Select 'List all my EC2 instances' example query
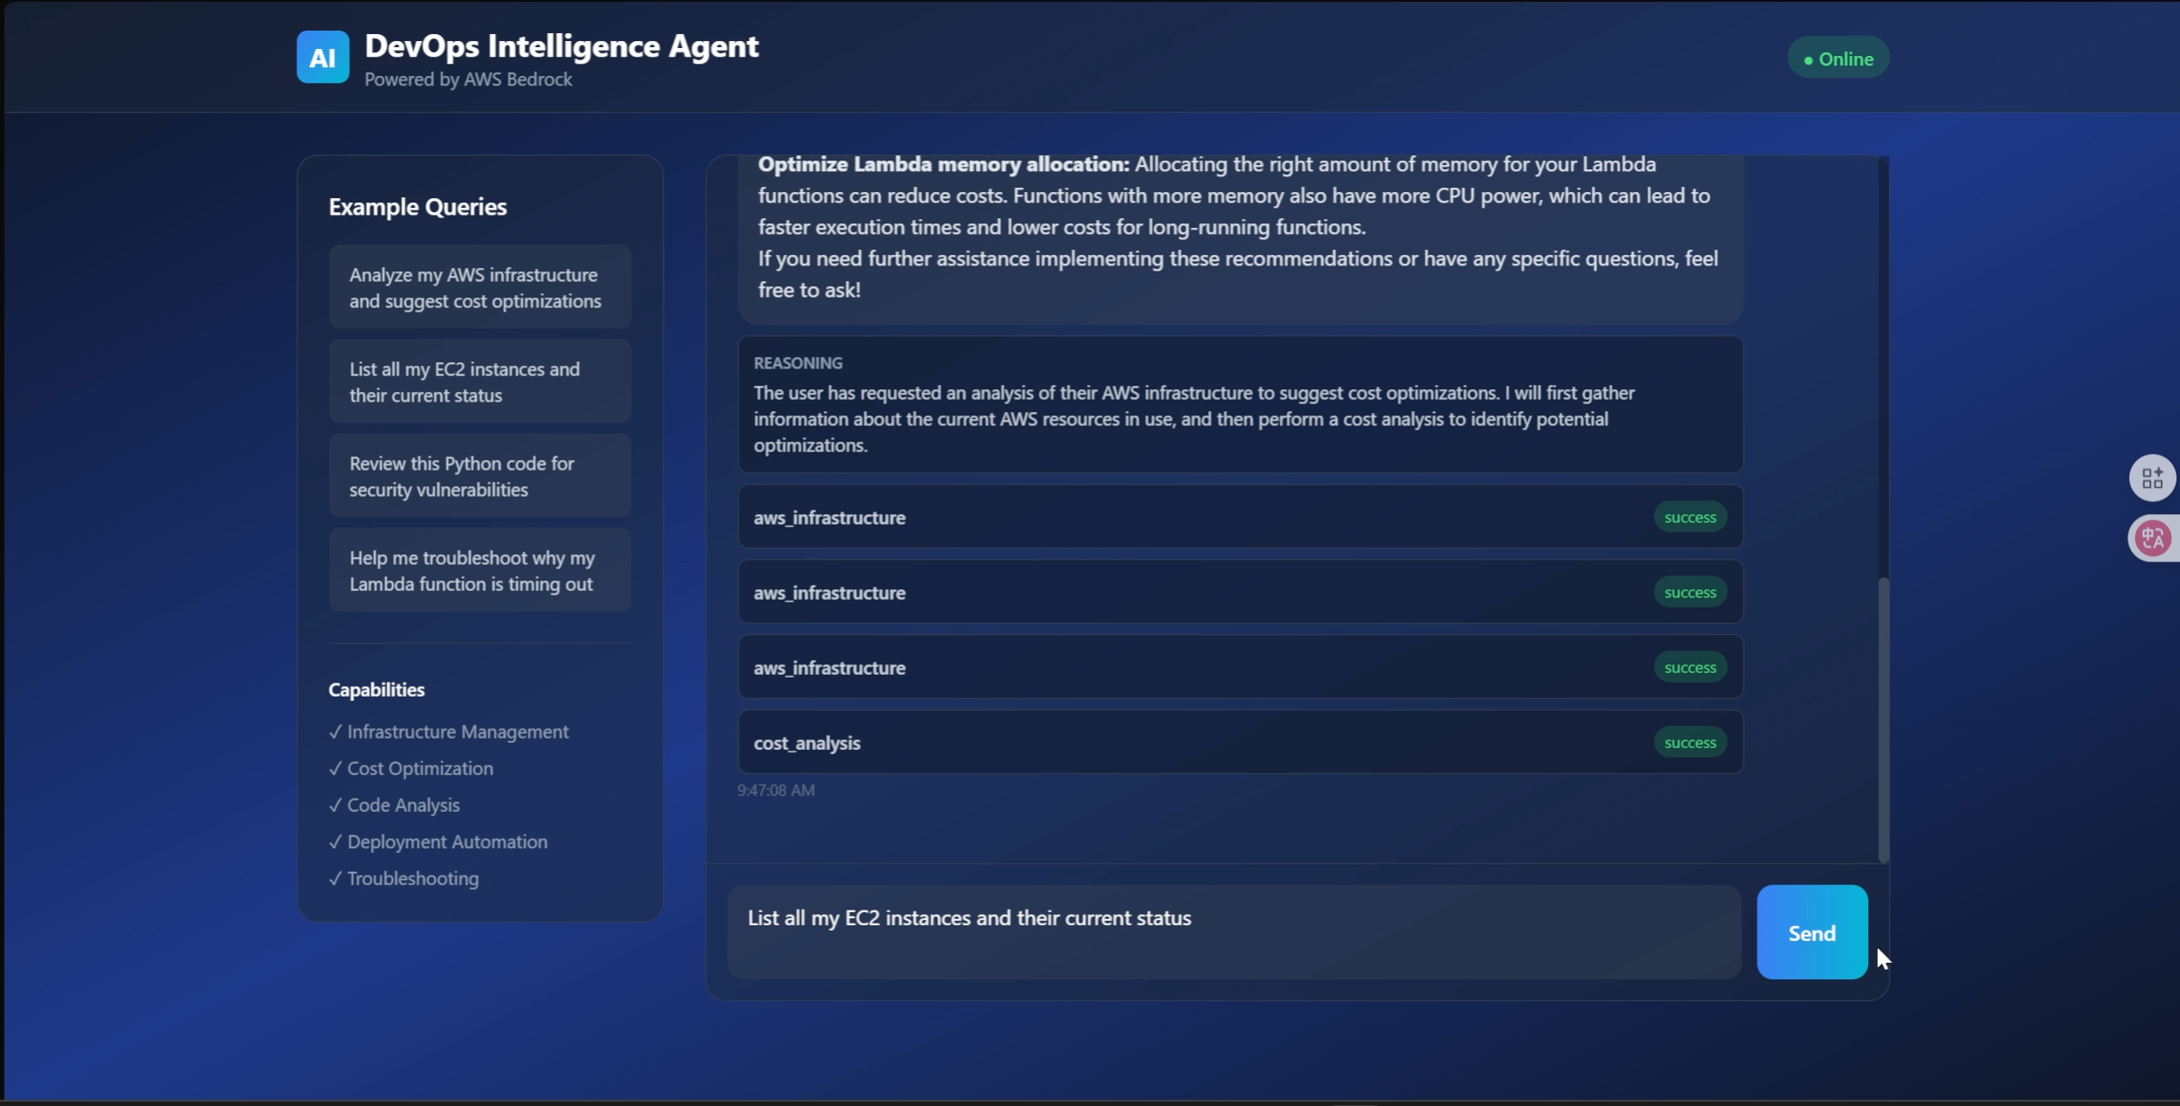This screenshot has height=1106, width=2180. click(479, 381)
